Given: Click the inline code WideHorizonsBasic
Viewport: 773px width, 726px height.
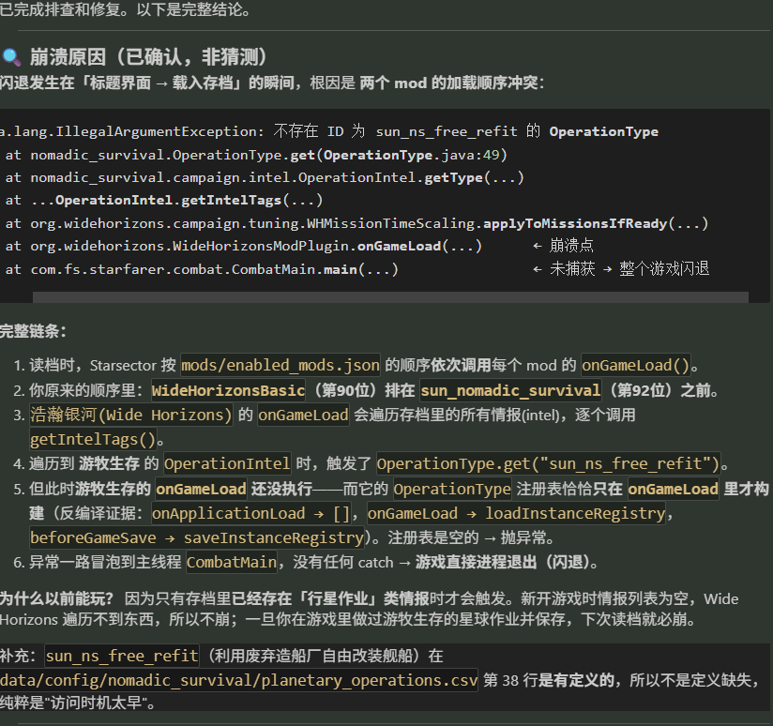Looking at the screenshot, I should [x=228, y=390].
